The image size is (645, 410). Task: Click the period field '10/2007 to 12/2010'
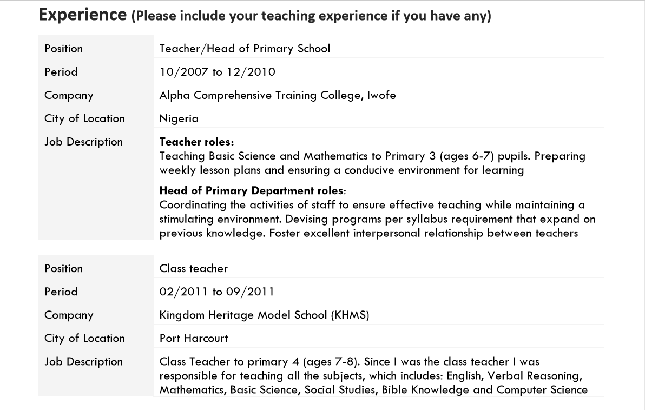click(217, 72)
